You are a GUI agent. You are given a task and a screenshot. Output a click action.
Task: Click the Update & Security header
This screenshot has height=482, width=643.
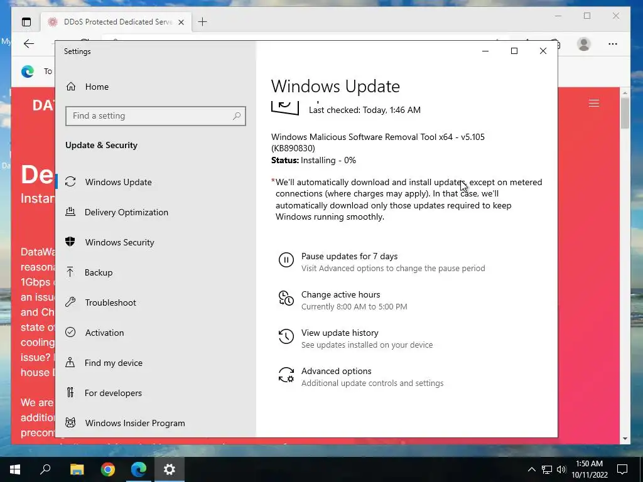pos(101,145)
